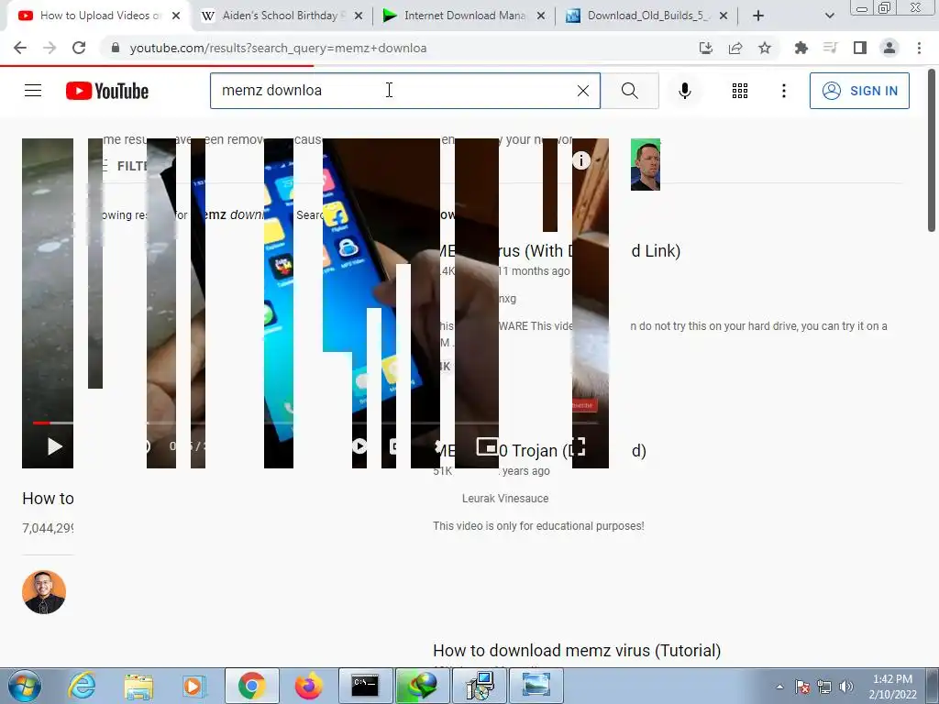This screenshot has width=939, height=704.
Task: Expand the tab search dropdown arrow
Action: point(829,16)
